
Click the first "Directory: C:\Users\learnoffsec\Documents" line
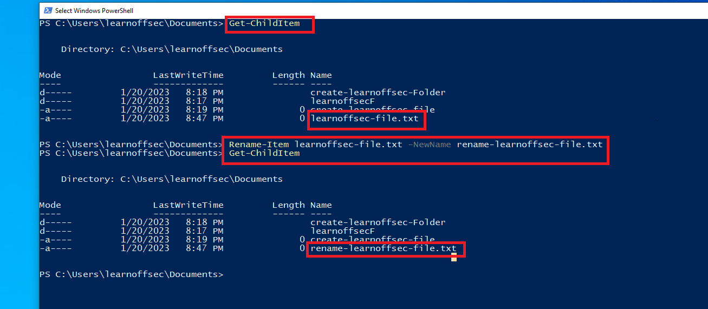click(172, 49)
